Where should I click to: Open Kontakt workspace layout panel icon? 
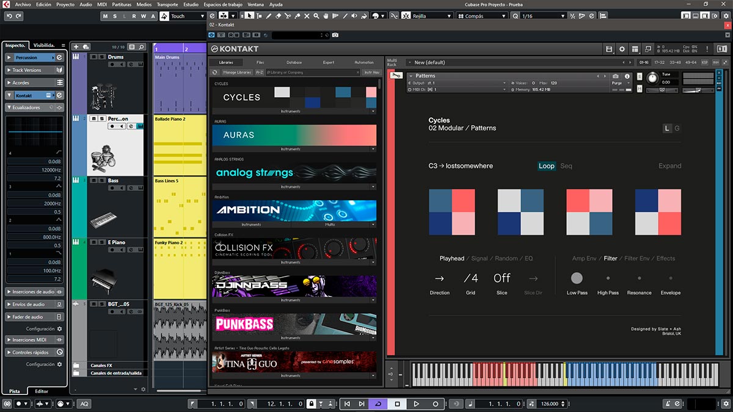635,49
